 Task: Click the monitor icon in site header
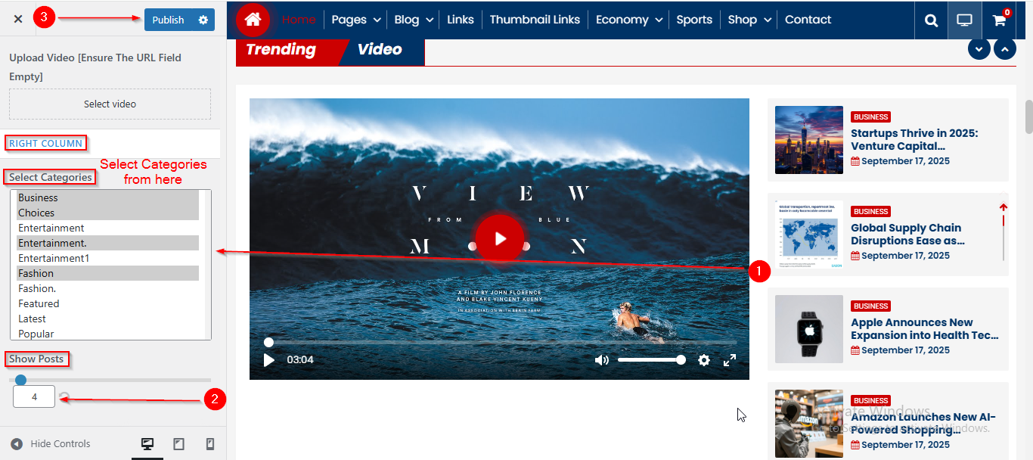[x=964, y=20]
